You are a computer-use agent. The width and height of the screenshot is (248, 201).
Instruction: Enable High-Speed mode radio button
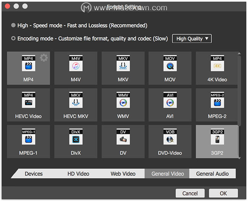(13, 25)
